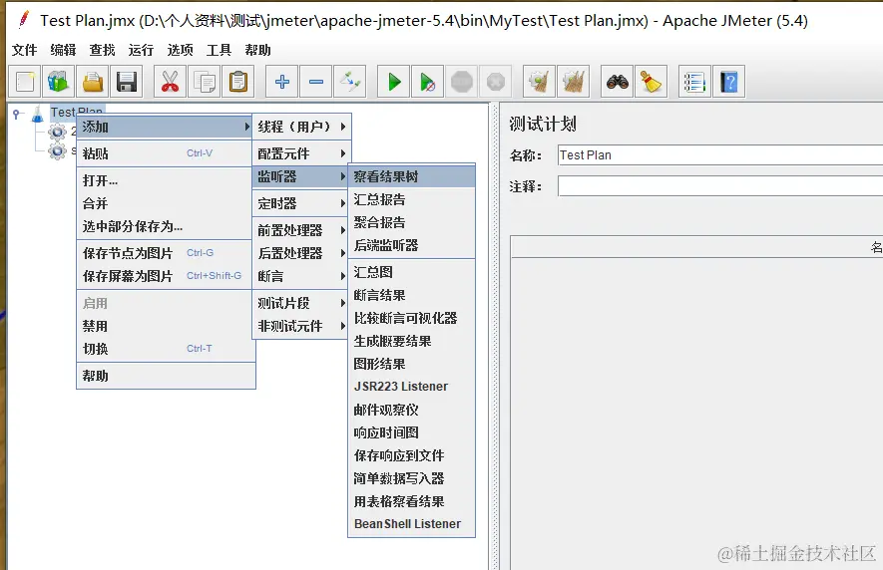
Task: Choose 粘贴 from context menu
Action: (x=165, y=153)
